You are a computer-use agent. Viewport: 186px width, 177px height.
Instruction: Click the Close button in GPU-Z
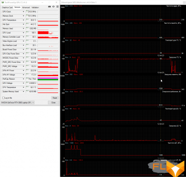pyautogui.click(x=53, y=102)
